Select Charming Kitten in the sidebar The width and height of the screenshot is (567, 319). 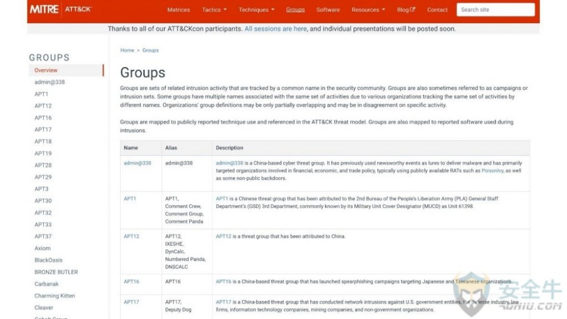click(x=54, y=296)
